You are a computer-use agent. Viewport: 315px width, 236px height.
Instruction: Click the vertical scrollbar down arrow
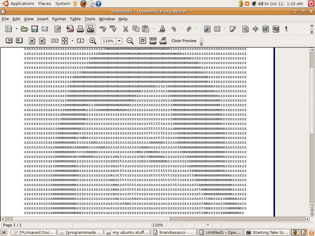[x=312, y=205]
